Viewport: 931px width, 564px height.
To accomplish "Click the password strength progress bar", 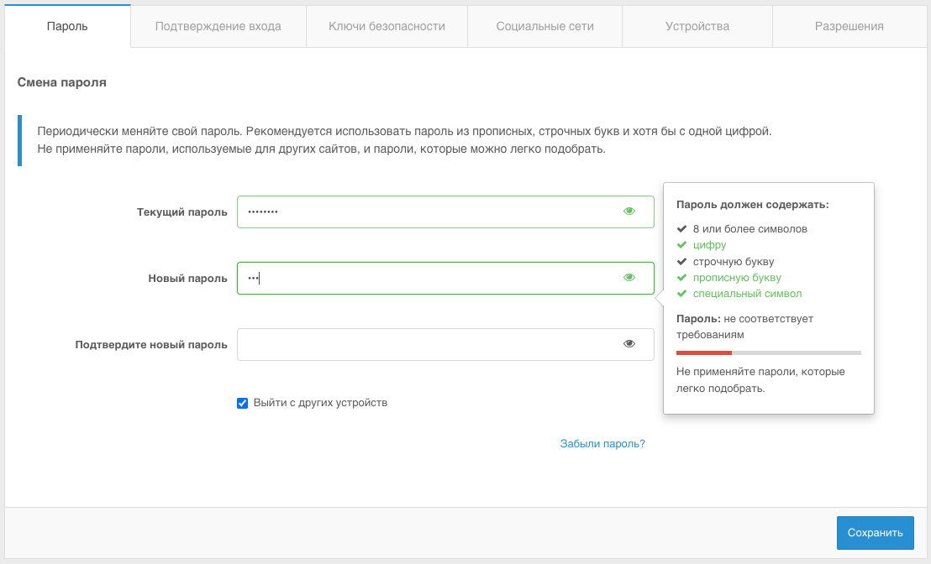I will coord(768,352).
